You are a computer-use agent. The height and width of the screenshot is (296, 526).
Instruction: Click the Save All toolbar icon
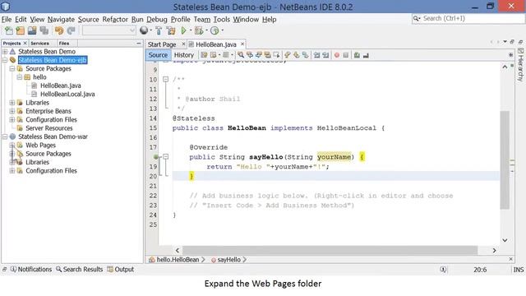pos(44,31)
